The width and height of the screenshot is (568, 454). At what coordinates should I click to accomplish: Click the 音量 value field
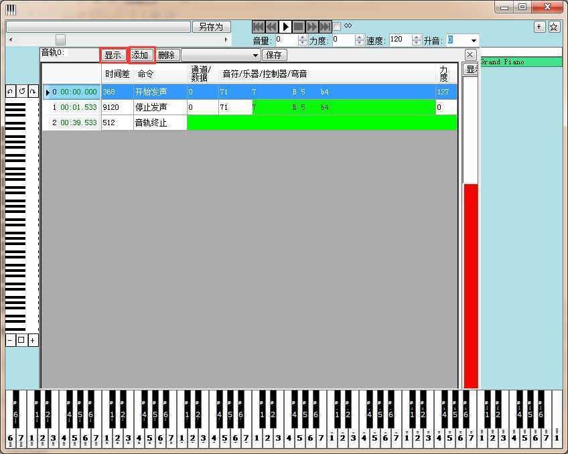(287, 40)
